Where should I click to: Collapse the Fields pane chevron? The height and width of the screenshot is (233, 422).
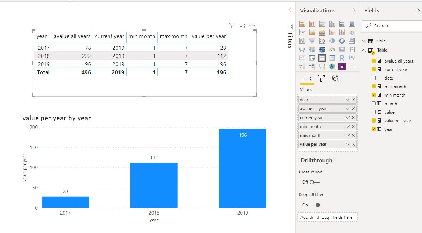418,11
